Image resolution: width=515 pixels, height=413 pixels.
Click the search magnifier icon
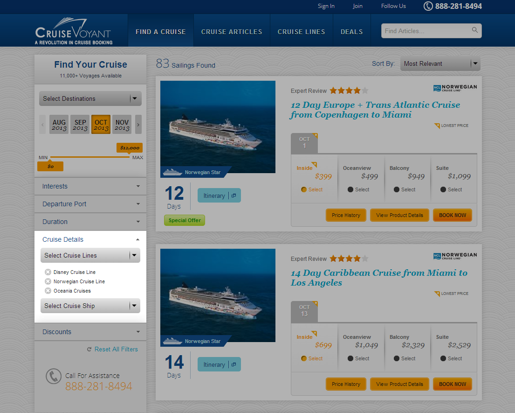[x=474, y=30]
